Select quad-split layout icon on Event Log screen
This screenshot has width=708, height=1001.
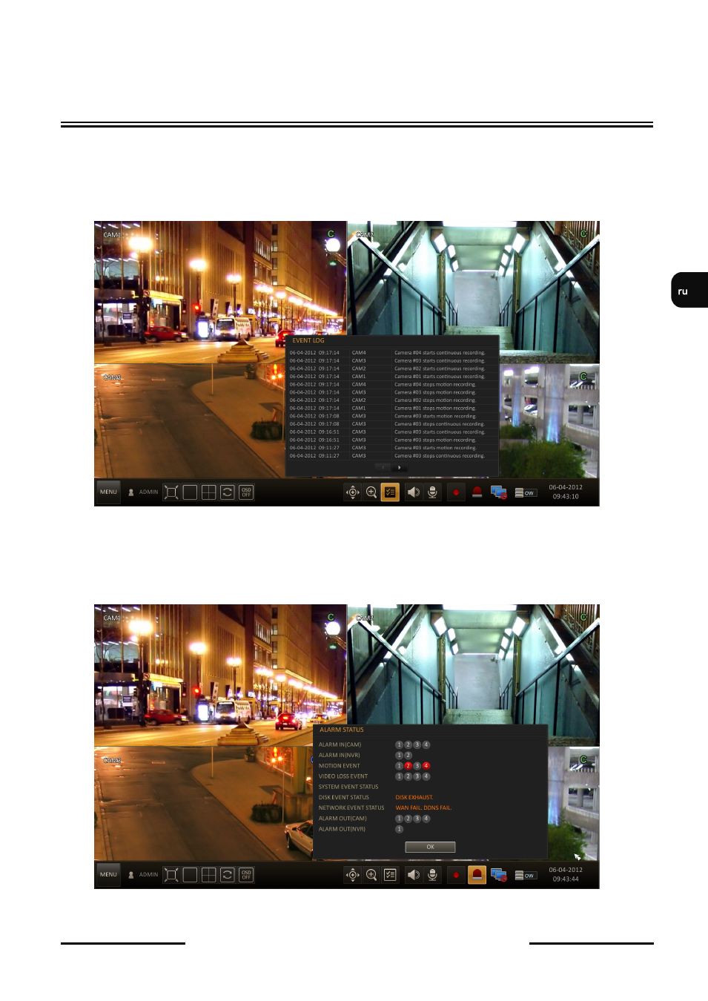point(209,492)
